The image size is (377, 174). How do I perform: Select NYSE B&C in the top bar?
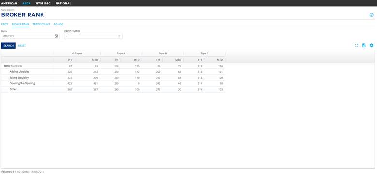(43, 3)
